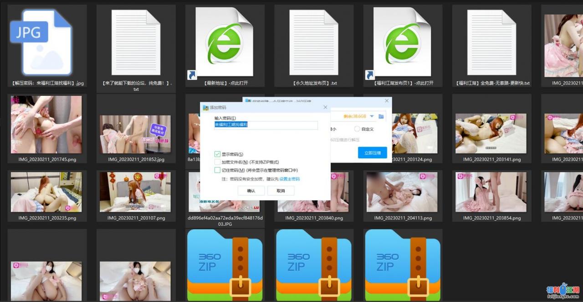This screenshot has width=583, height=302.
Task: Close the 添加密码 dialog
Action: pos(325,107)
